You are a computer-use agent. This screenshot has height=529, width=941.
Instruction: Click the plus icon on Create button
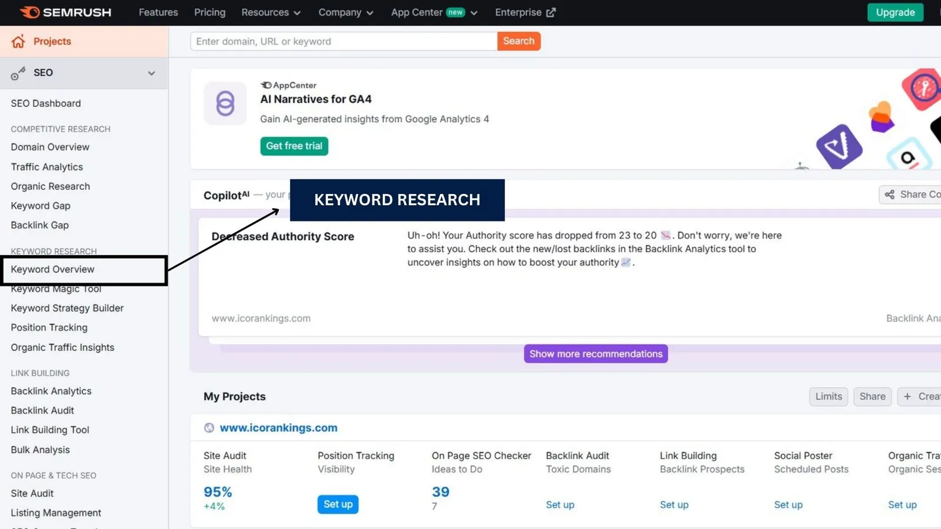click(907, 397)
